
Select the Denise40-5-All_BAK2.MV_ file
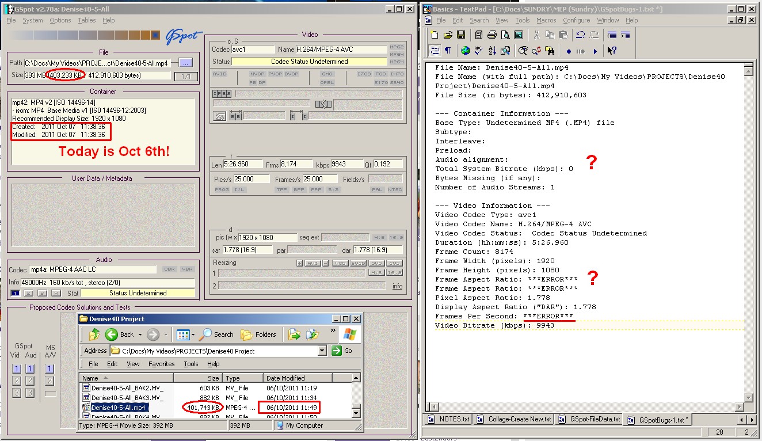[x=127, y=388]
